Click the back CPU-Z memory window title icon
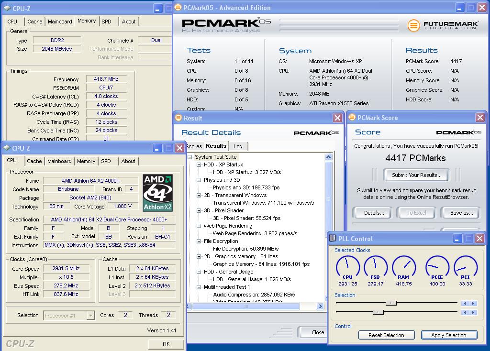This screenshot has height=351, width=490. (7, 8)
